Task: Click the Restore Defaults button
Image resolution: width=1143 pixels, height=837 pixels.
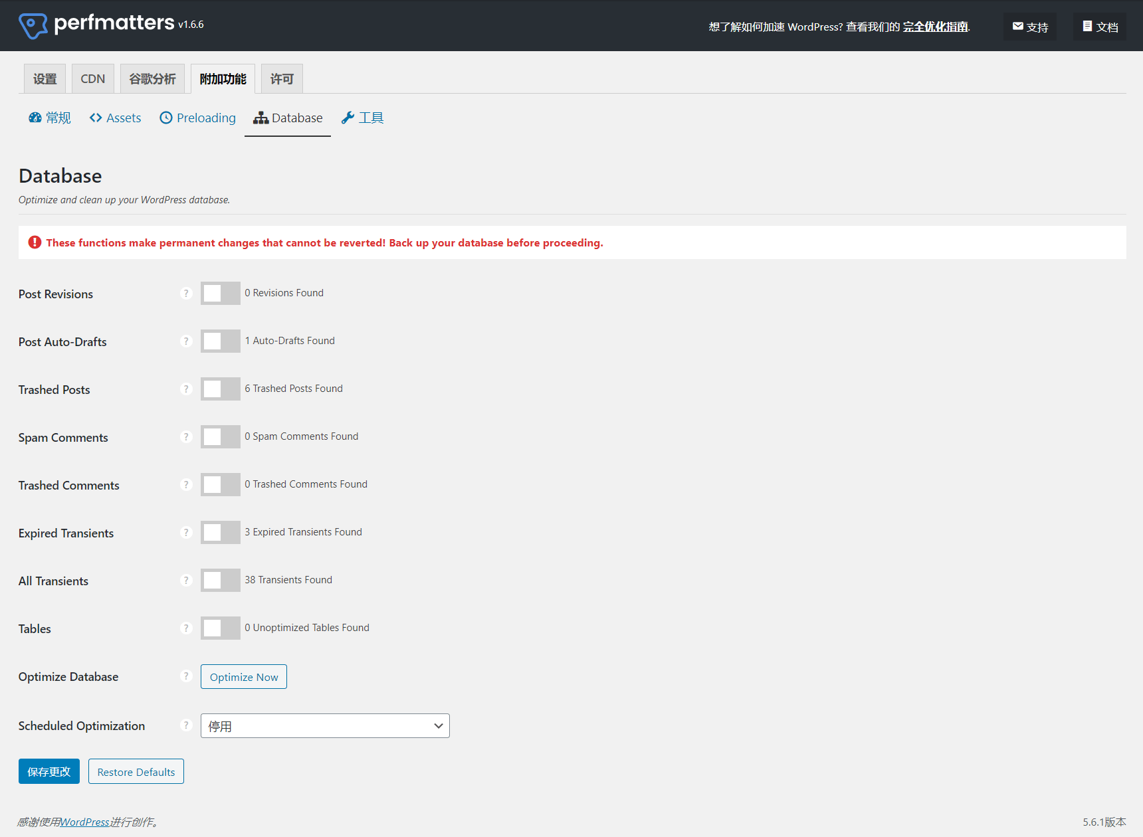Action: coord(136,771)
